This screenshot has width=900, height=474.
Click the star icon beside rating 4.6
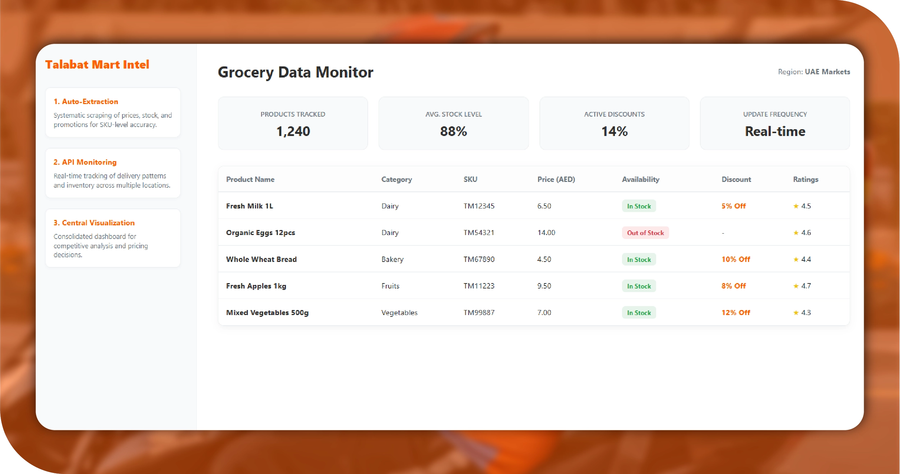(x=796, y=233)
